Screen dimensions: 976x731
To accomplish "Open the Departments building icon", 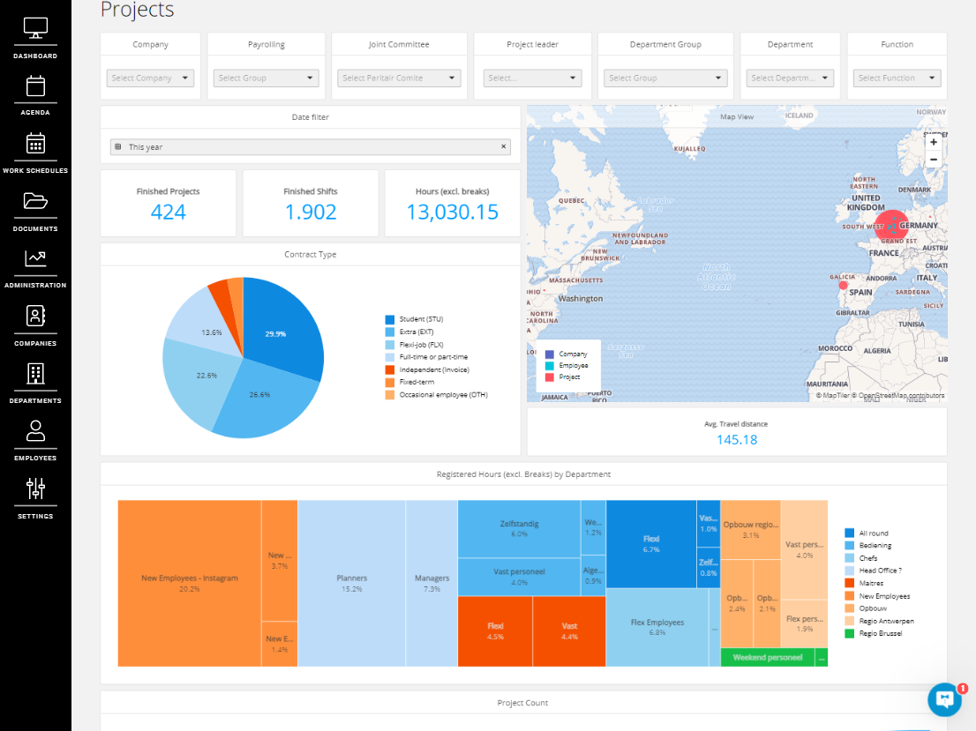I will click(x=35, y=373).
